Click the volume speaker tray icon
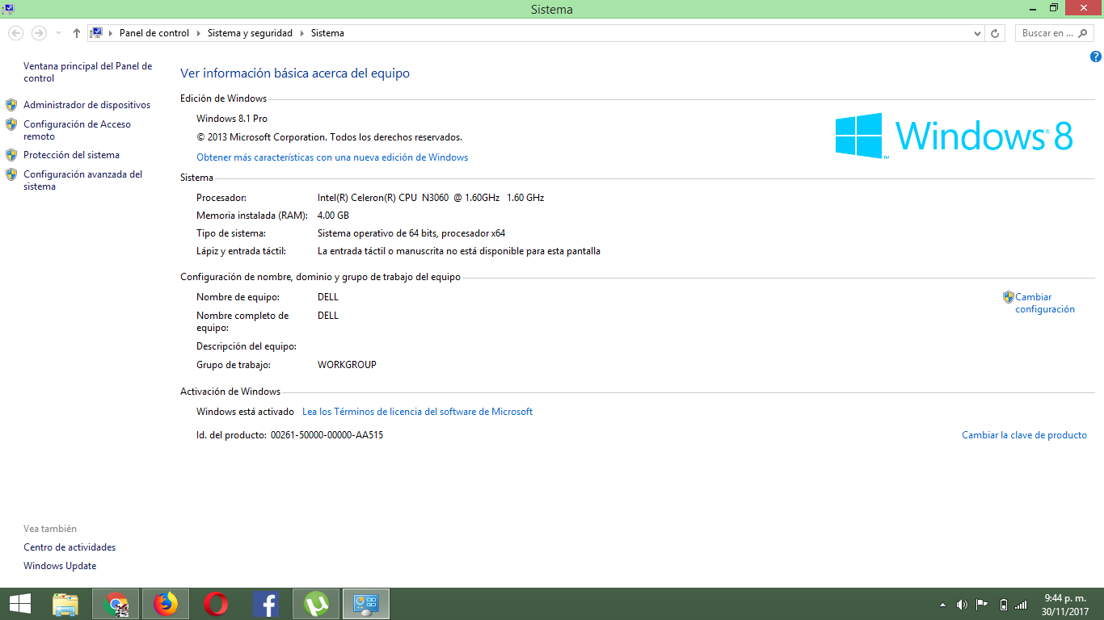The image size is (1104, 620). [x=962, y=604]
